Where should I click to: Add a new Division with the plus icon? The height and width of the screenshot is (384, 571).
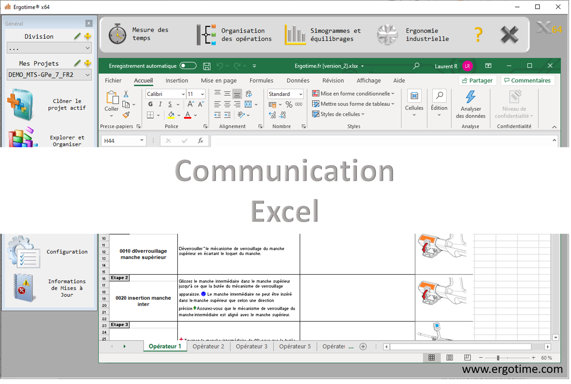(x=88, y=36)
